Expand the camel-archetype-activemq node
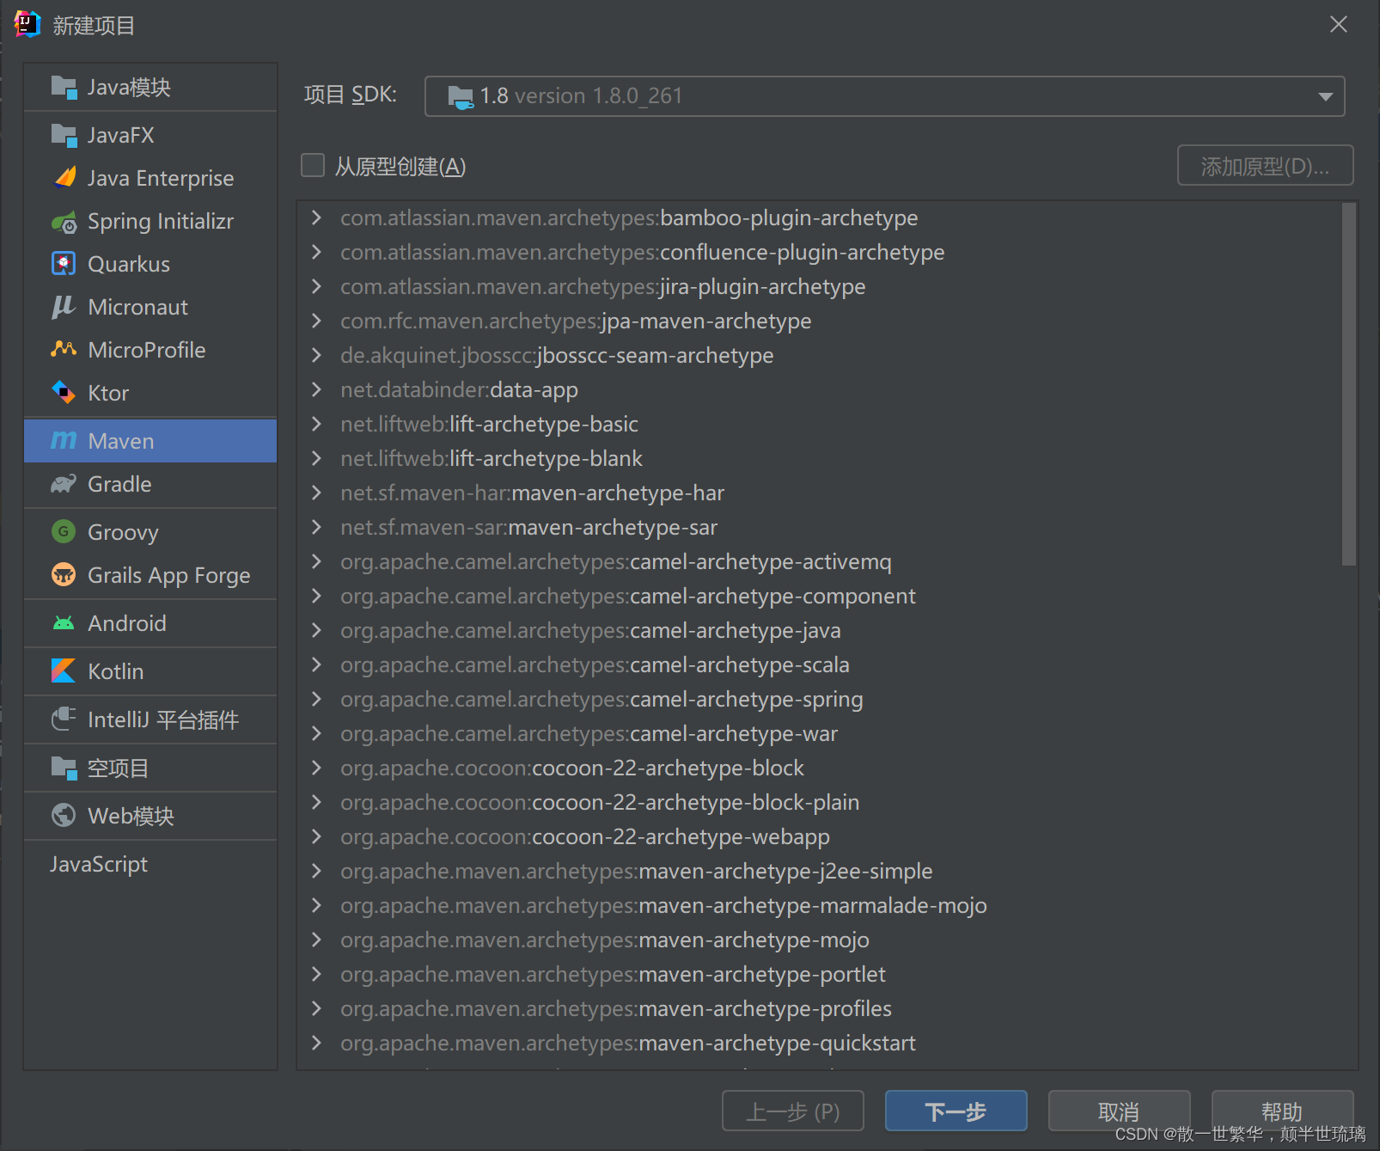Screen dimensions: 1380x1151 pyautogui.click(x=316, y=561)
